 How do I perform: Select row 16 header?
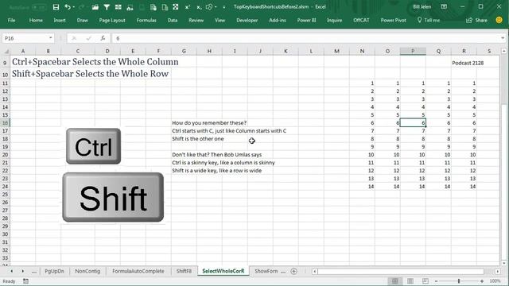(x=5, y=123)
